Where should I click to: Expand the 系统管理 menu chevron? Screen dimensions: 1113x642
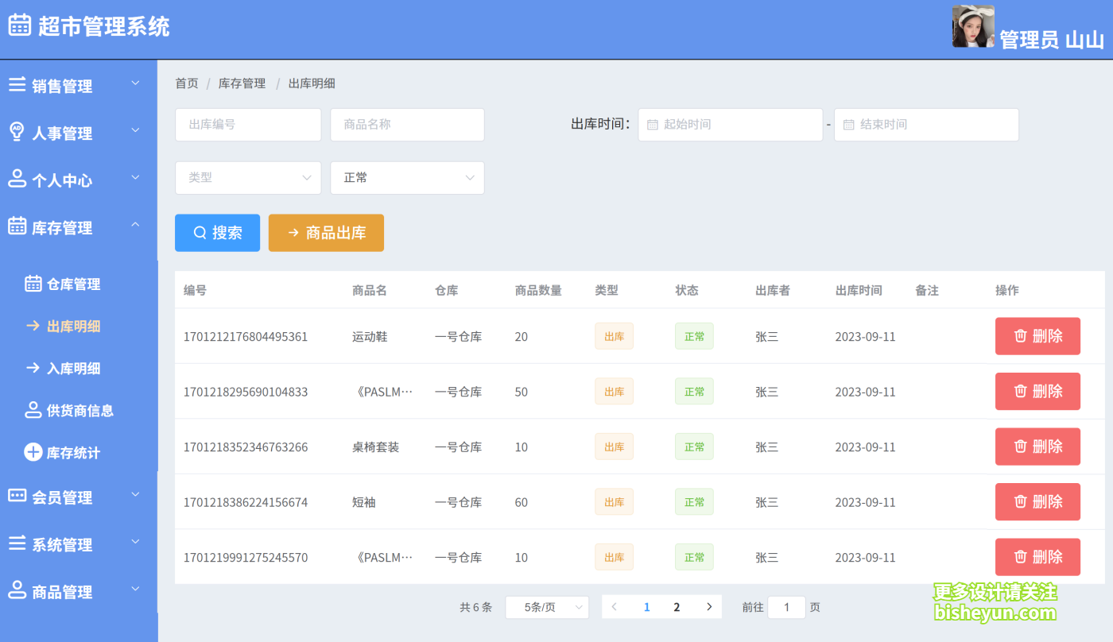[135, 541]
